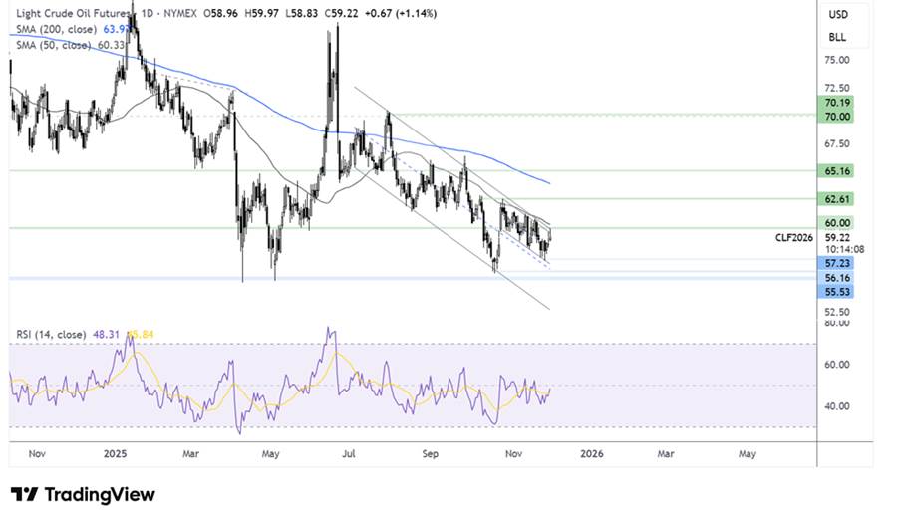The image size is (899, 522).
Task: Click the May label at axis end
Action: point(748,454)
